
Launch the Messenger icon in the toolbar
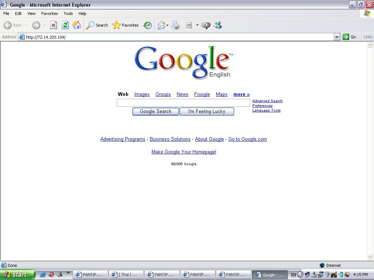(218, 25)
